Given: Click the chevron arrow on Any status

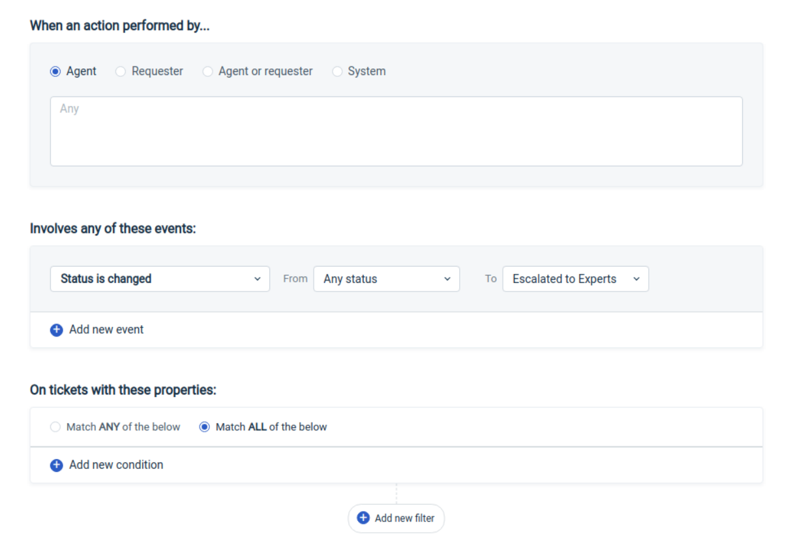Looking at the screenshot, I should 447,279.
